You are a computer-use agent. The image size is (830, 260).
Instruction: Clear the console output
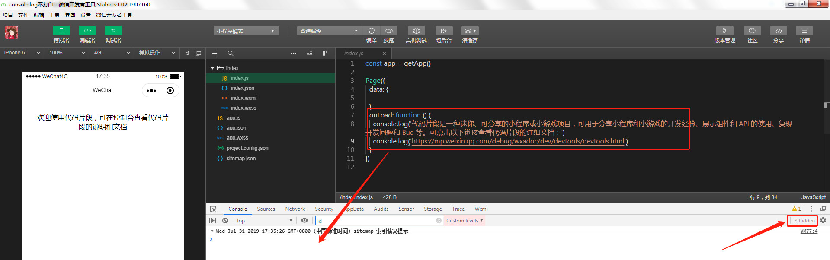[x=225, y=221]
